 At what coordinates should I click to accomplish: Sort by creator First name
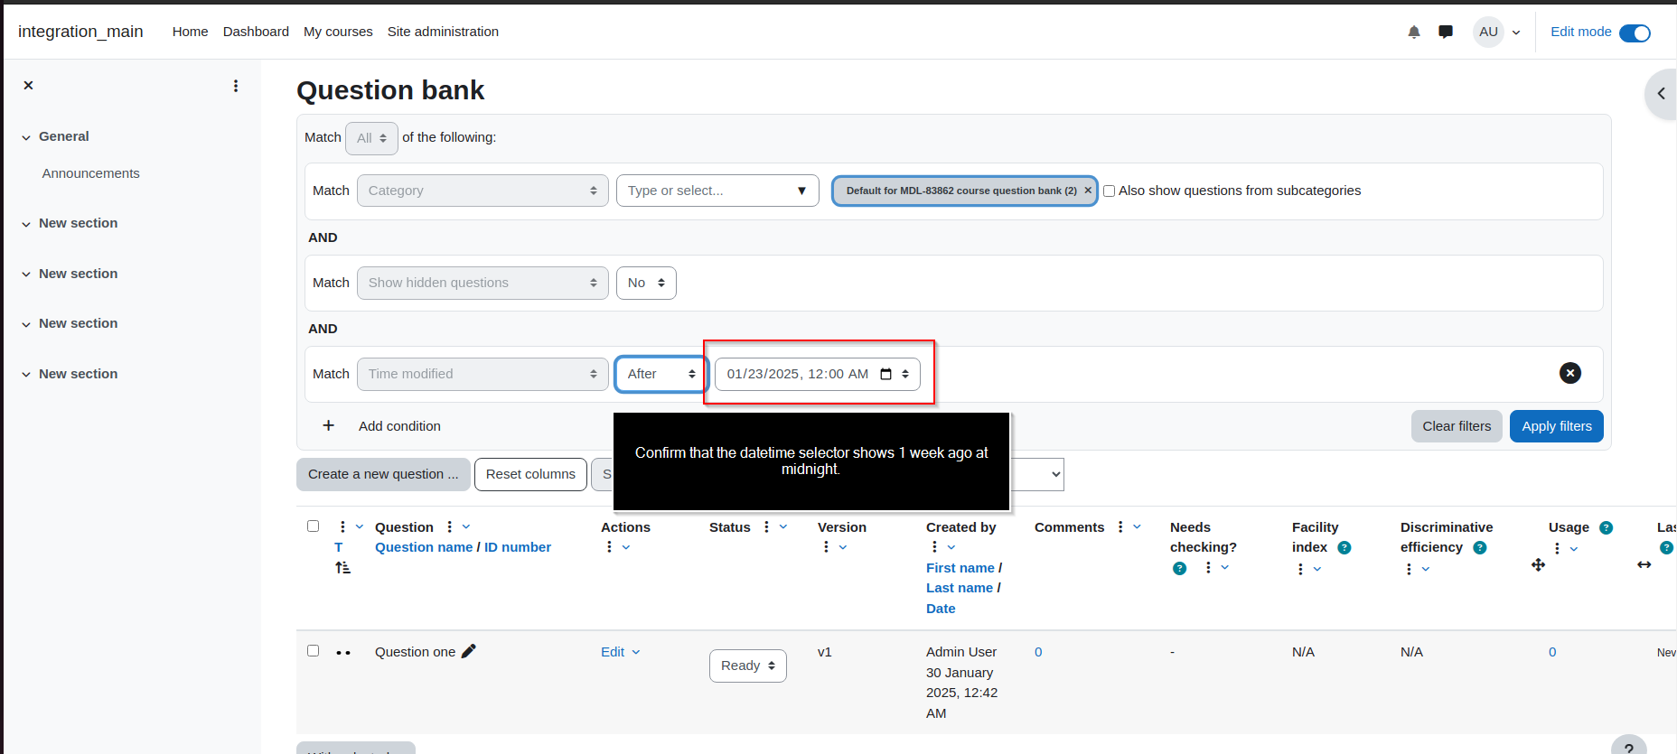coord(960,568)
